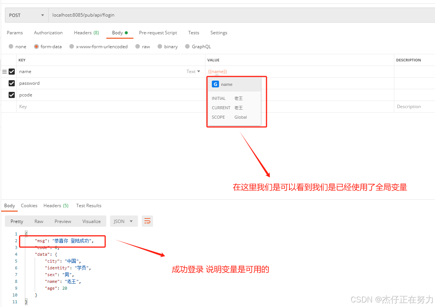Click the request URL field localhost:8085/pub/api/flogin

241,15
